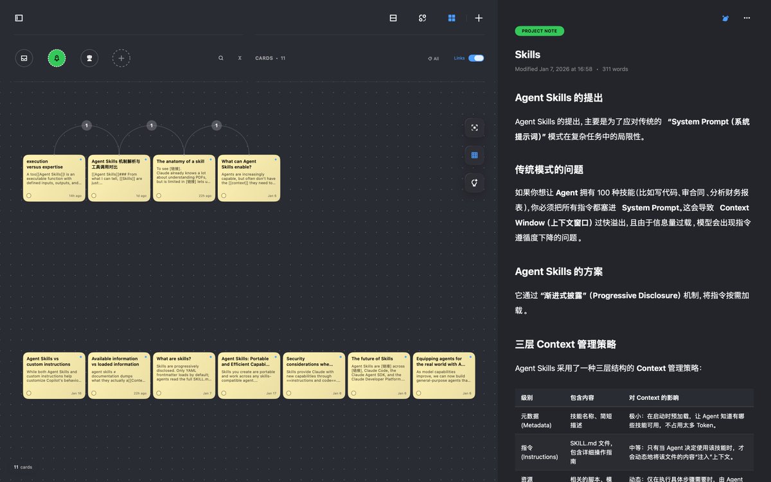Add a new workspace via dashed plus
The image size is (771, 482).
(x=121, y=58)
